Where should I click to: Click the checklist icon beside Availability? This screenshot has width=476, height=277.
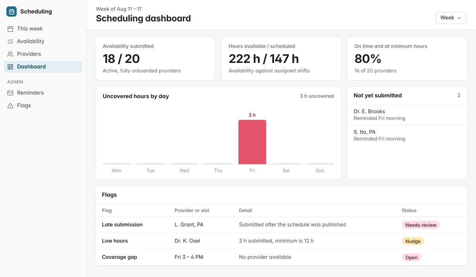(10, 42)
